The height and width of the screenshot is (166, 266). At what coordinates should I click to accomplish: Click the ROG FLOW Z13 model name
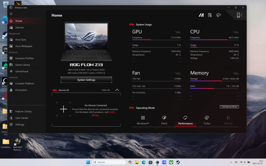coord(86,65)
